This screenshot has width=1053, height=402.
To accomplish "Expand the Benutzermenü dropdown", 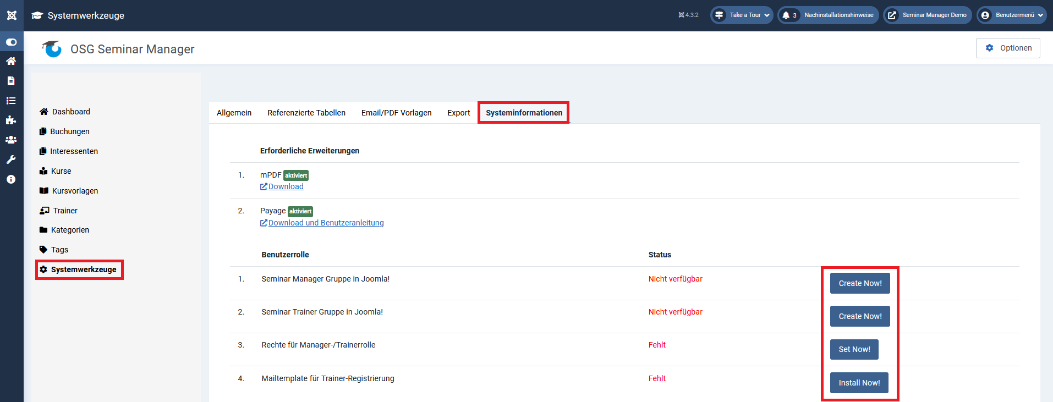I will click(1011, 15).
